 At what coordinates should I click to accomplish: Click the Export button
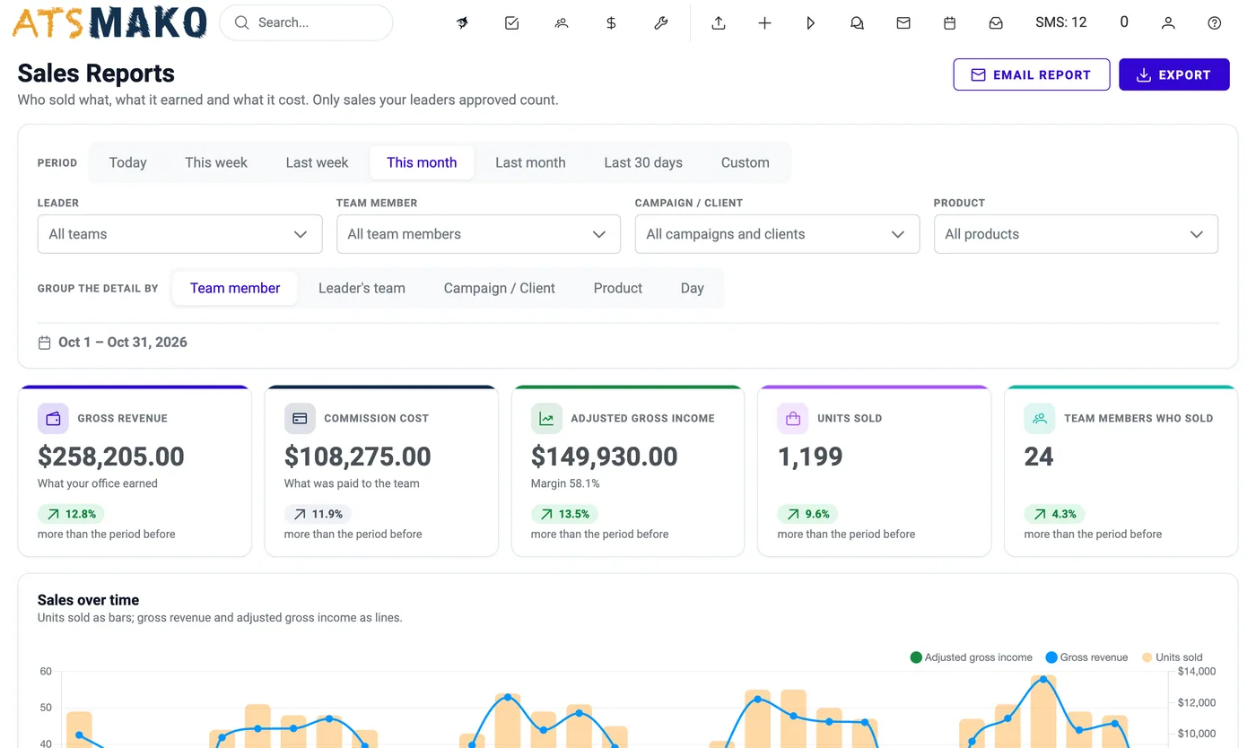pyautogui.click(x=1174, y=74)
